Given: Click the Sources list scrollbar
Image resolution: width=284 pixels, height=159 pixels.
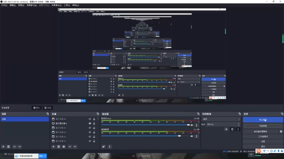Looking at the screenshot, I should (x=98, y=119).
